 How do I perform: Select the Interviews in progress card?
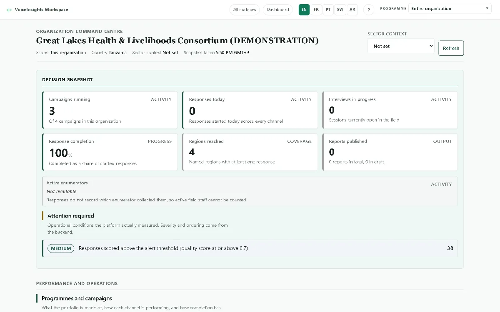[390, 110]
